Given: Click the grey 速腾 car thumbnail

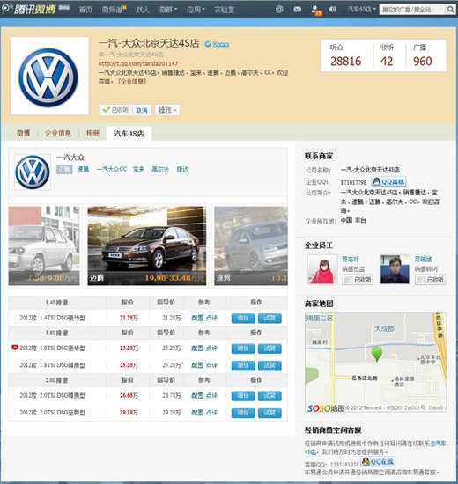Looking at the screenshot, I should point(251,246).
